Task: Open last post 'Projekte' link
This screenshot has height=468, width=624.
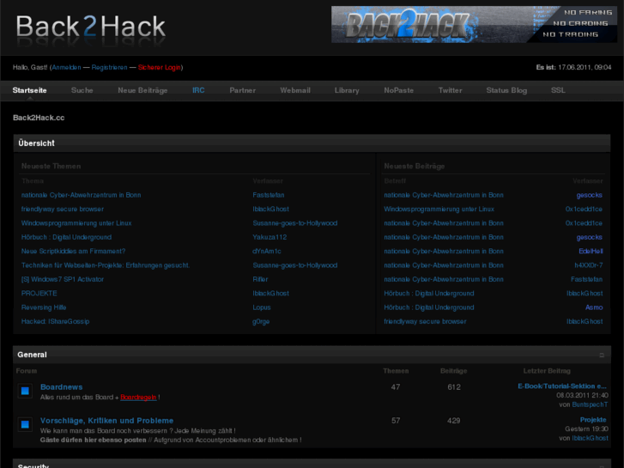Action: pyautogui.click(x=593, y=420)
